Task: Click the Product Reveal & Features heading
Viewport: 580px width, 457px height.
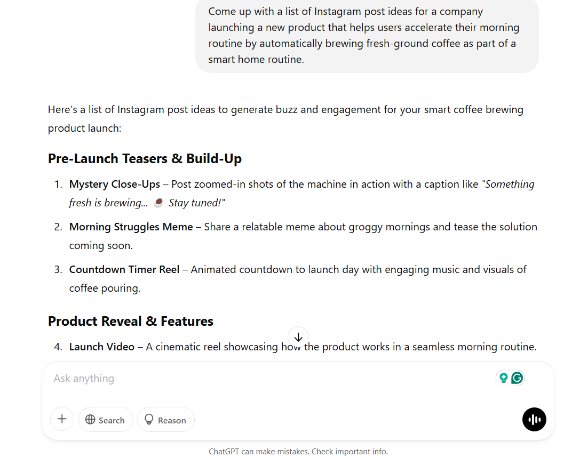Action: [131, 322]
